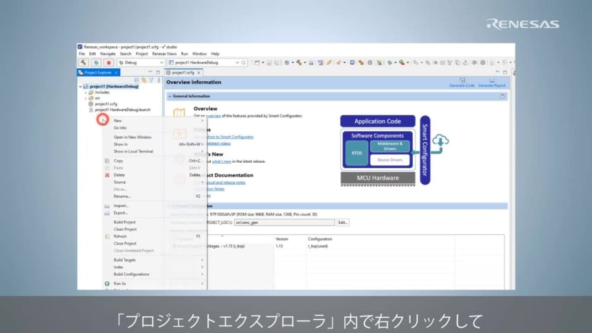This screenshot has width=592, height=333.
Task: Click the Edit... button beside src\smc_gen
Action: pos(343,223)
